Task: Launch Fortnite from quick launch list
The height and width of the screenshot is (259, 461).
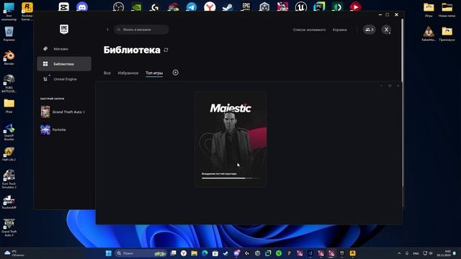Action: 53,129
